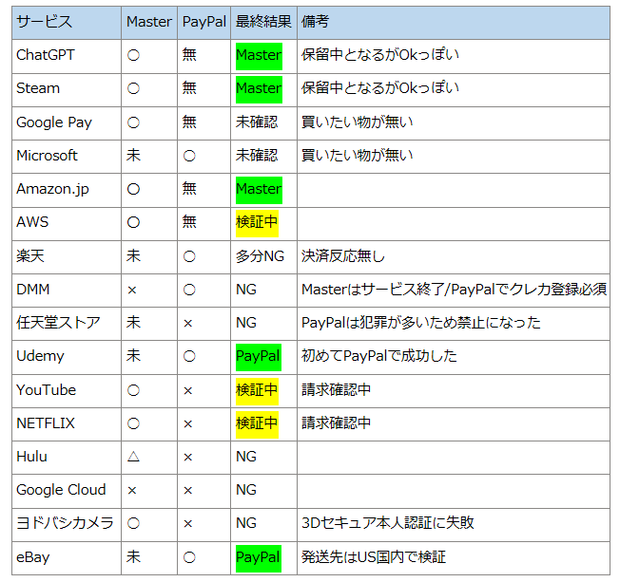Select the 多分NG result for 楽天
Viewport: 620px width, 582px height.
[x=260, y=256]
